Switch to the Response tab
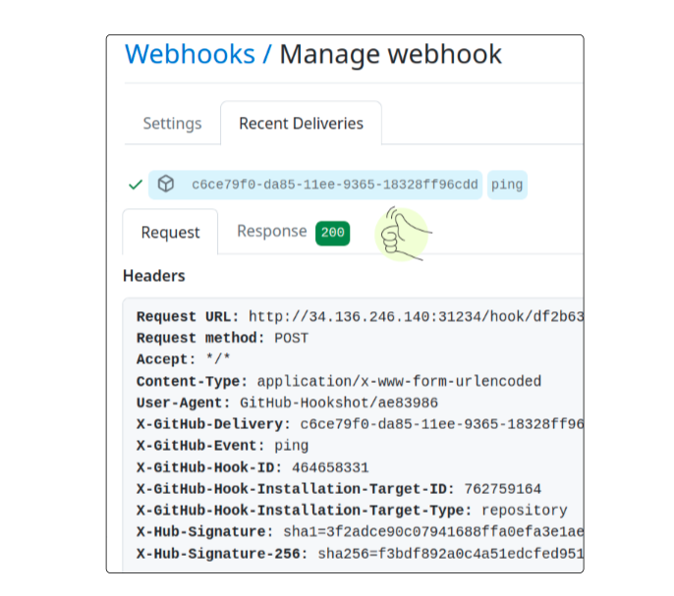Screen dimensions: 674x596 click(x=271, y=232)
